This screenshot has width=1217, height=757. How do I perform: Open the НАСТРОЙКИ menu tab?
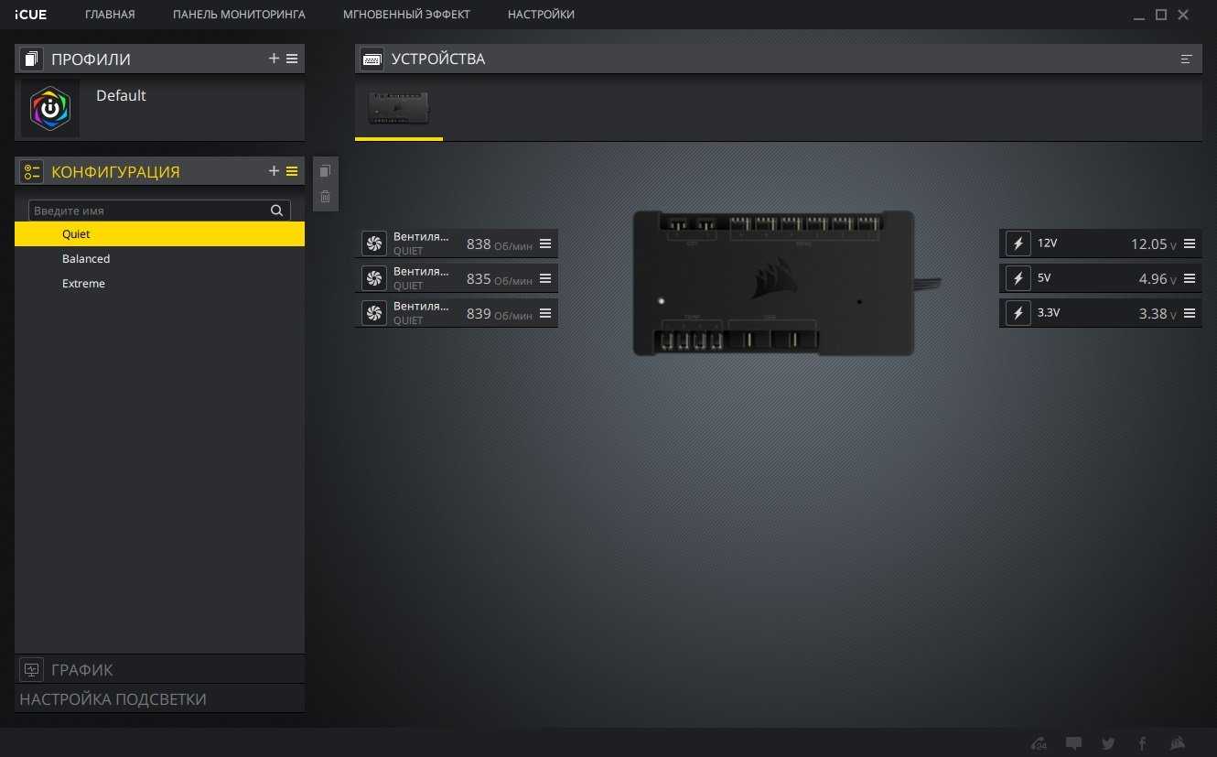[x=541, y=15]
